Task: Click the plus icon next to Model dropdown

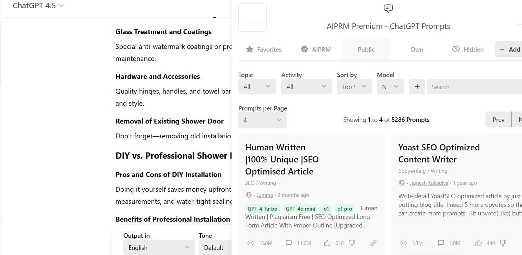Action: coord(417,87)
